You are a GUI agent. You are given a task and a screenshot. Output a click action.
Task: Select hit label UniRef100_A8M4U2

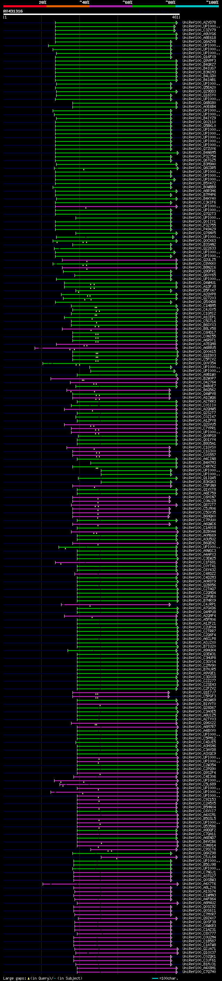coord(199,903)
